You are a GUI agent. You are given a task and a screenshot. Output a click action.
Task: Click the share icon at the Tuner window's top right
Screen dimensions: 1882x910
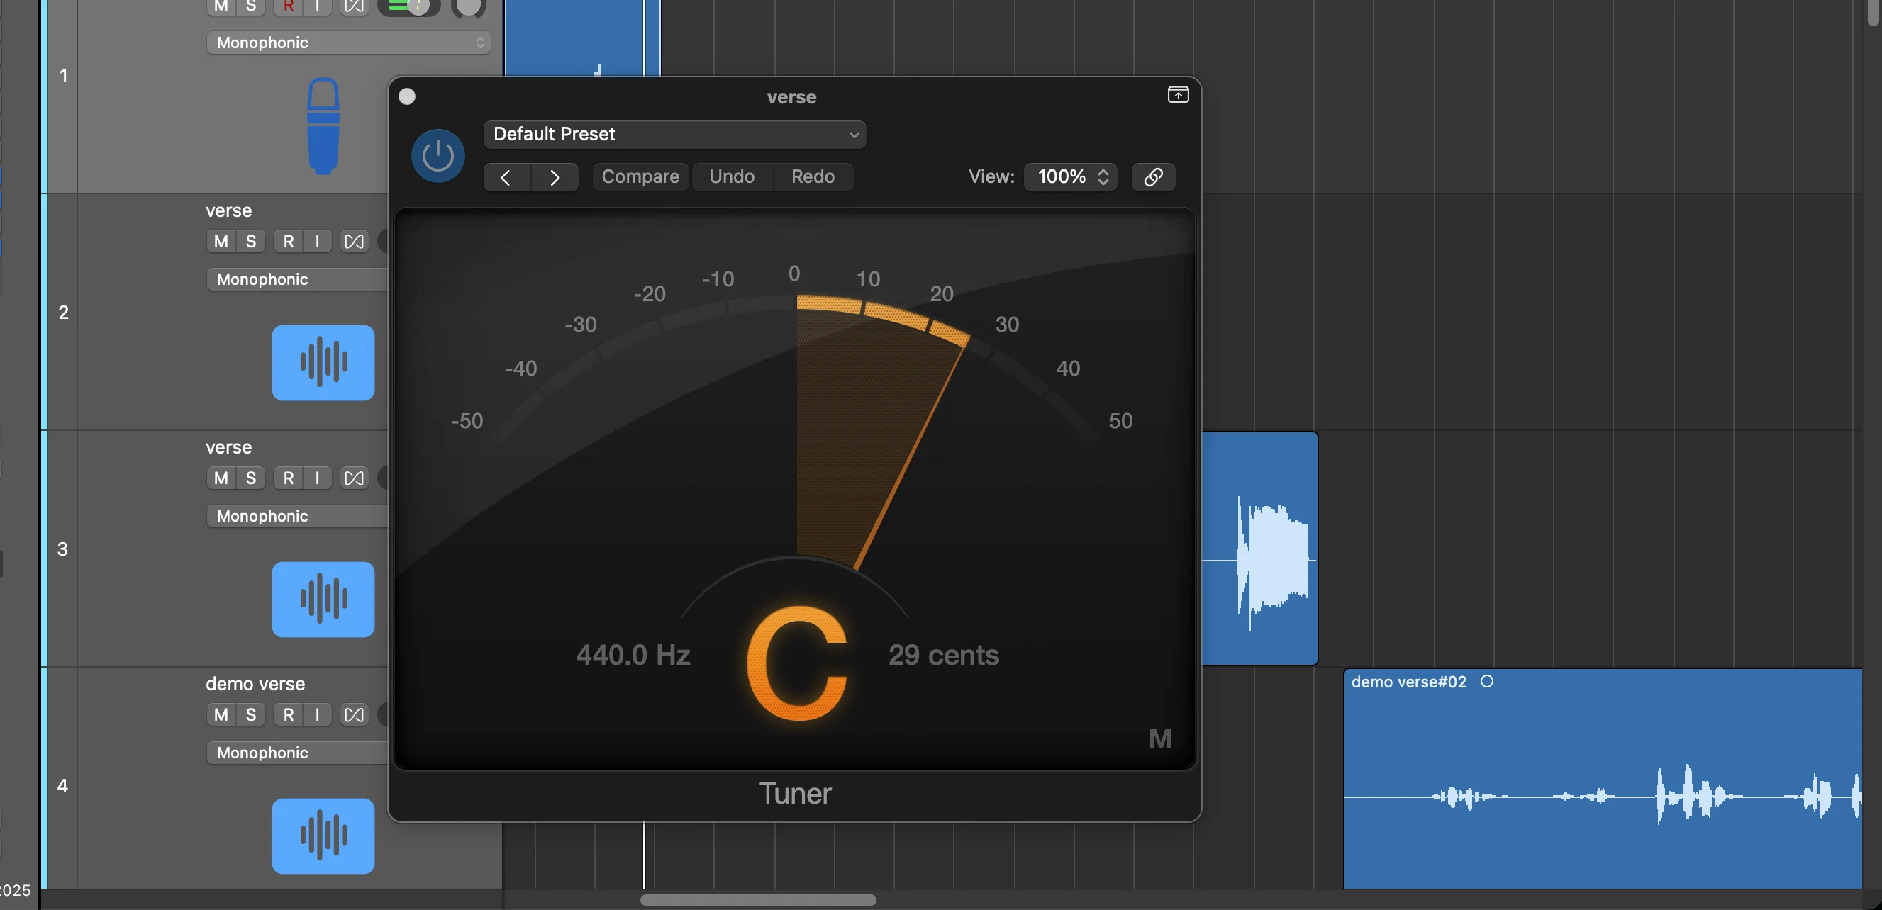coord(1178,95)
